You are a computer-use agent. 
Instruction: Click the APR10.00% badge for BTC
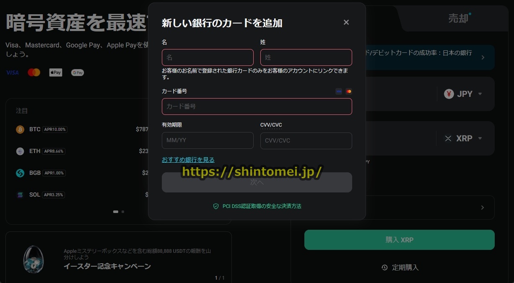[x=55, y=130]
